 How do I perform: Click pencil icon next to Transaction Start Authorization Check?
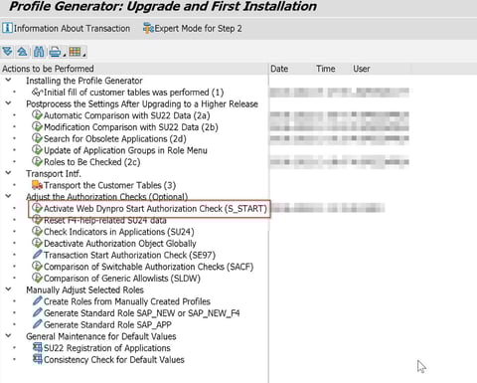37,255
